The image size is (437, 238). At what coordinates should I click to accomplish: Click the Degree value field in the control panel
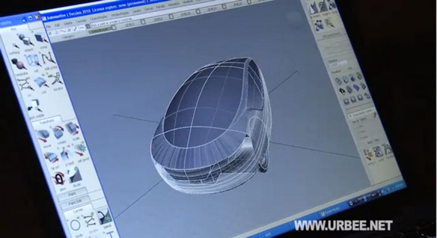click(338, 64)
